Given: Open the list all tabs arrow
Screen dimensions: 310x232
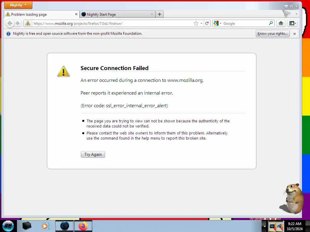Looking at the screenshot, I should coord(296,14).
